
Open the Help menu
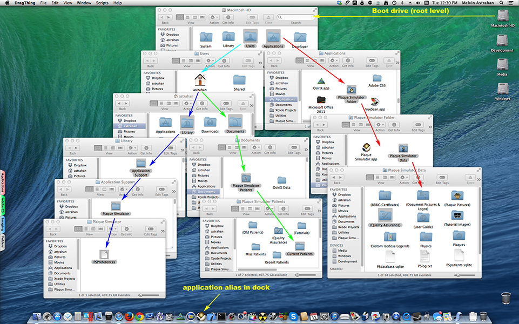[x=118, y=3]
